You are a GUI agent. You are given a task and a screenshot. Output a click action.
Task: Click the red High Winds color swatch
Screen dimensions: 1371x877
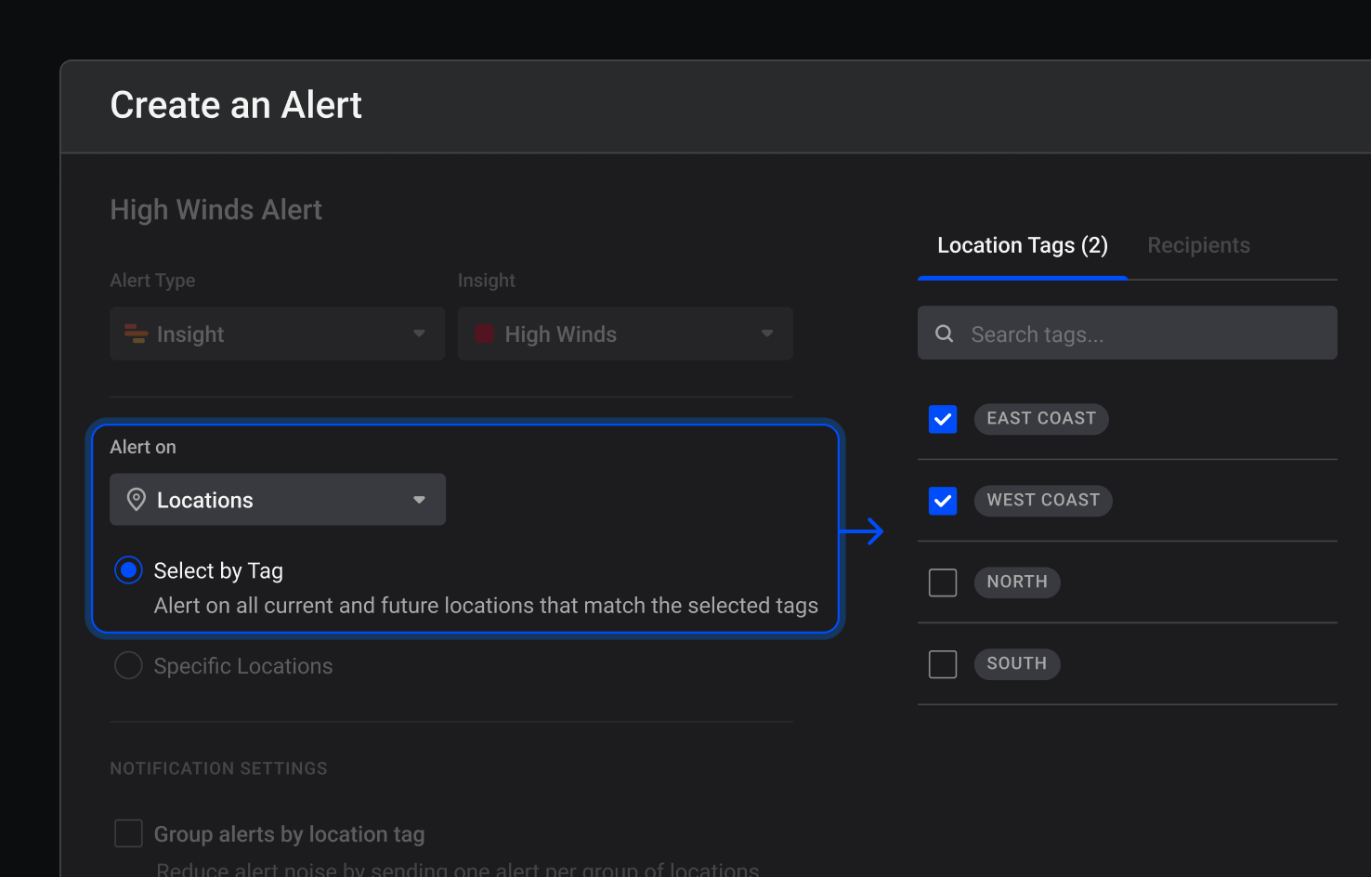point(484,334)
